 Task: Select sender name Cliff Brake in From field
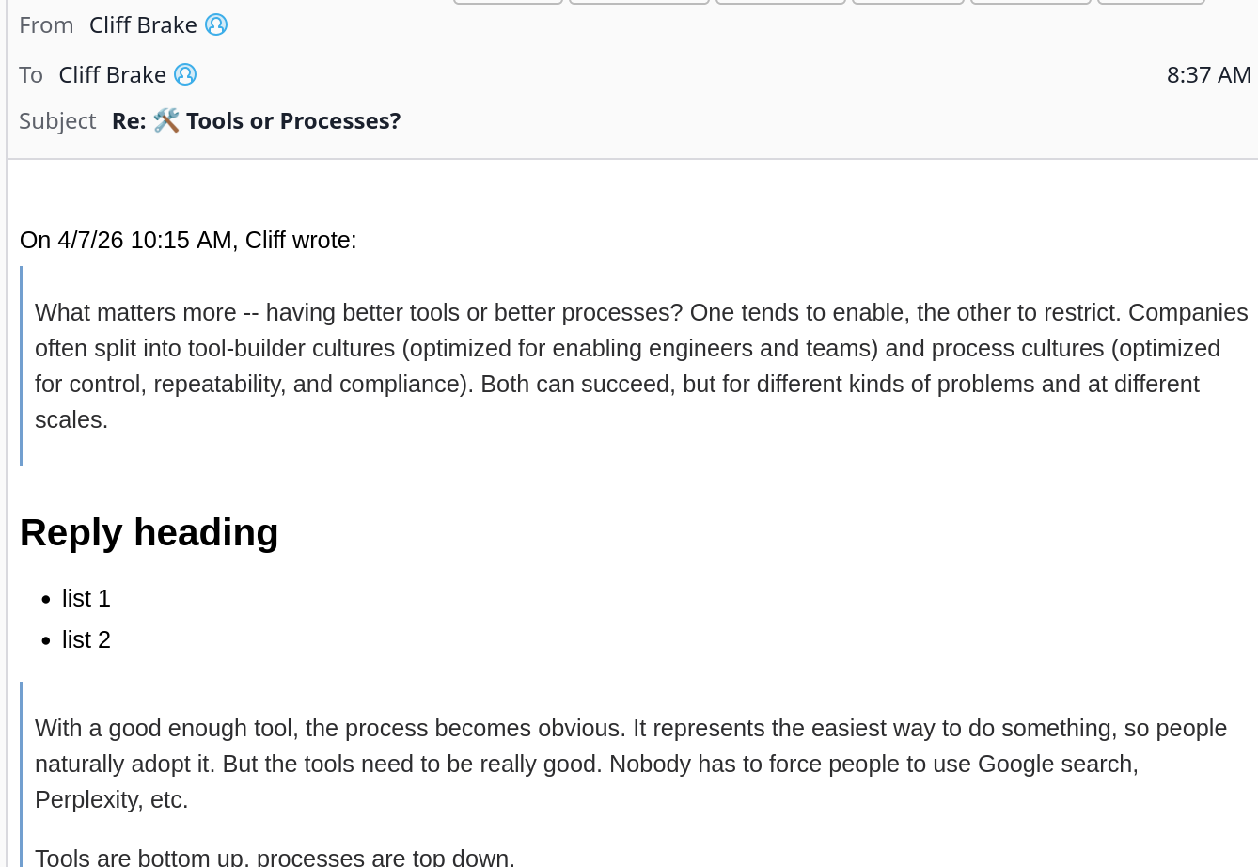143,25
